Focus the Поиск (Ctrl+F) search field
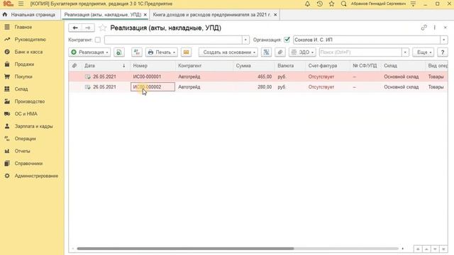The height and width of the screenshot is (255, 454). (x=360, y=52)
